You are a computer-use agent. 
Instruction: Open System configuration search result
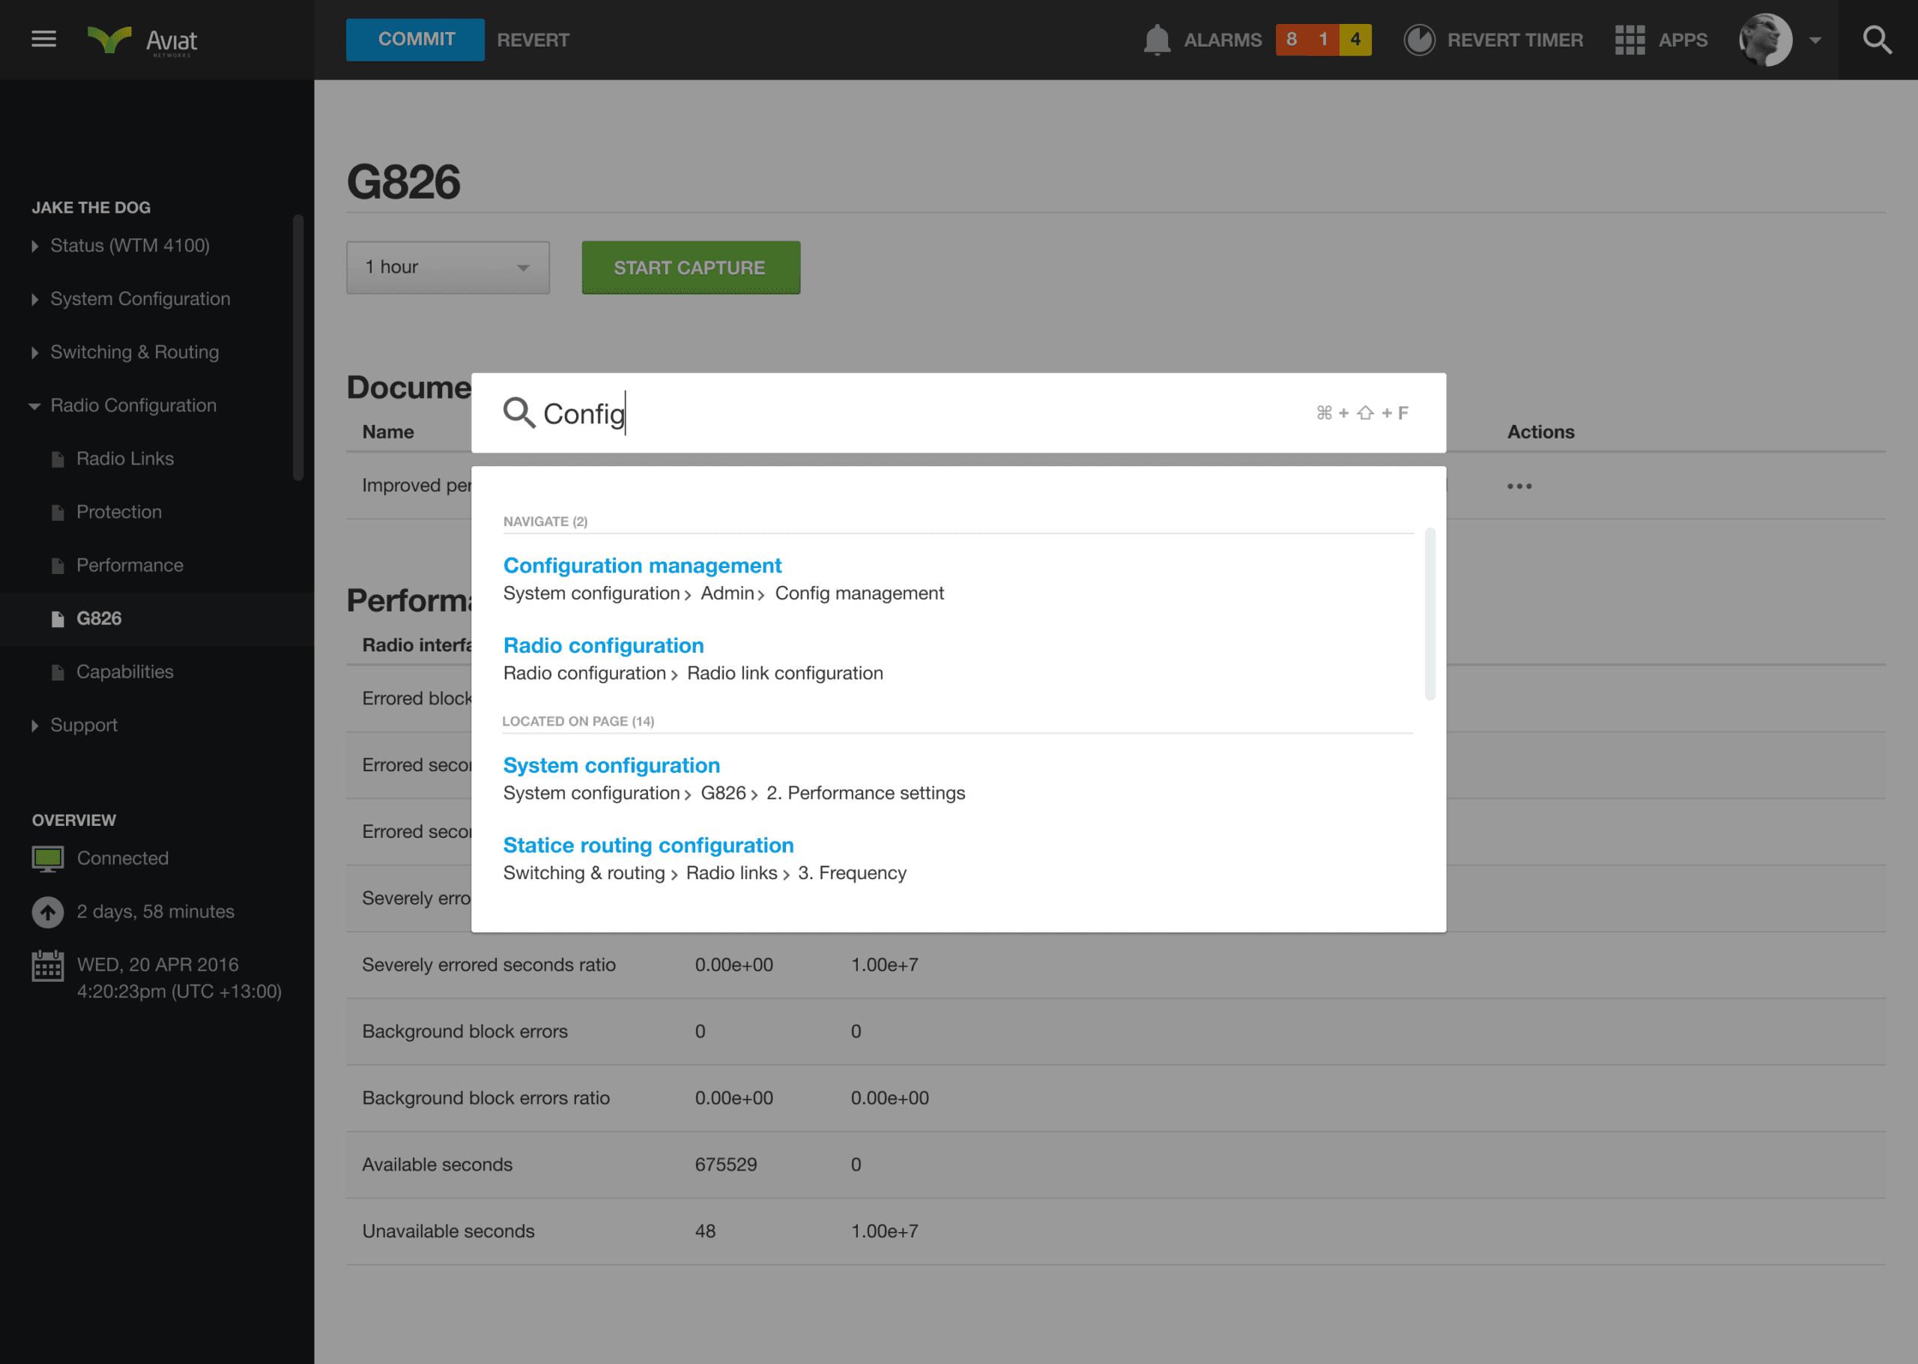(x=611, y=765)
